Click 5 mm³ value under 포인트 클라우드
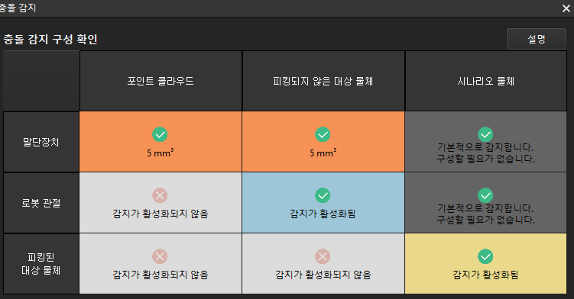The width and height of the screenshot is (574, 299). point(161,153)
